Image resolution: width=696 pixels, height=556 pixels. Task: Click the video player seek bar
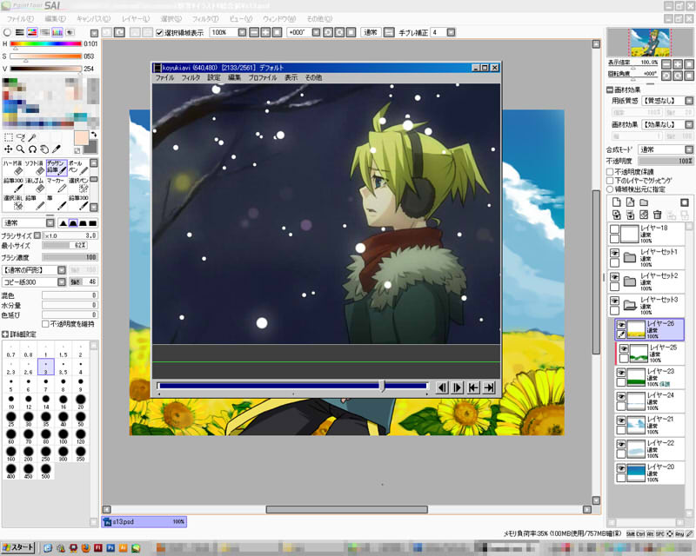coord(292,387)
